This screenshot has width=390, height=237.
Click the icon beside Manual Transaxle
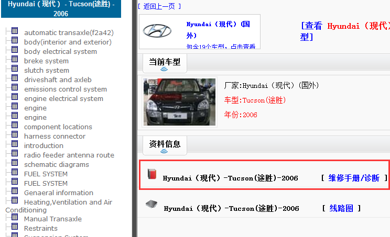(x=15, y=217)
